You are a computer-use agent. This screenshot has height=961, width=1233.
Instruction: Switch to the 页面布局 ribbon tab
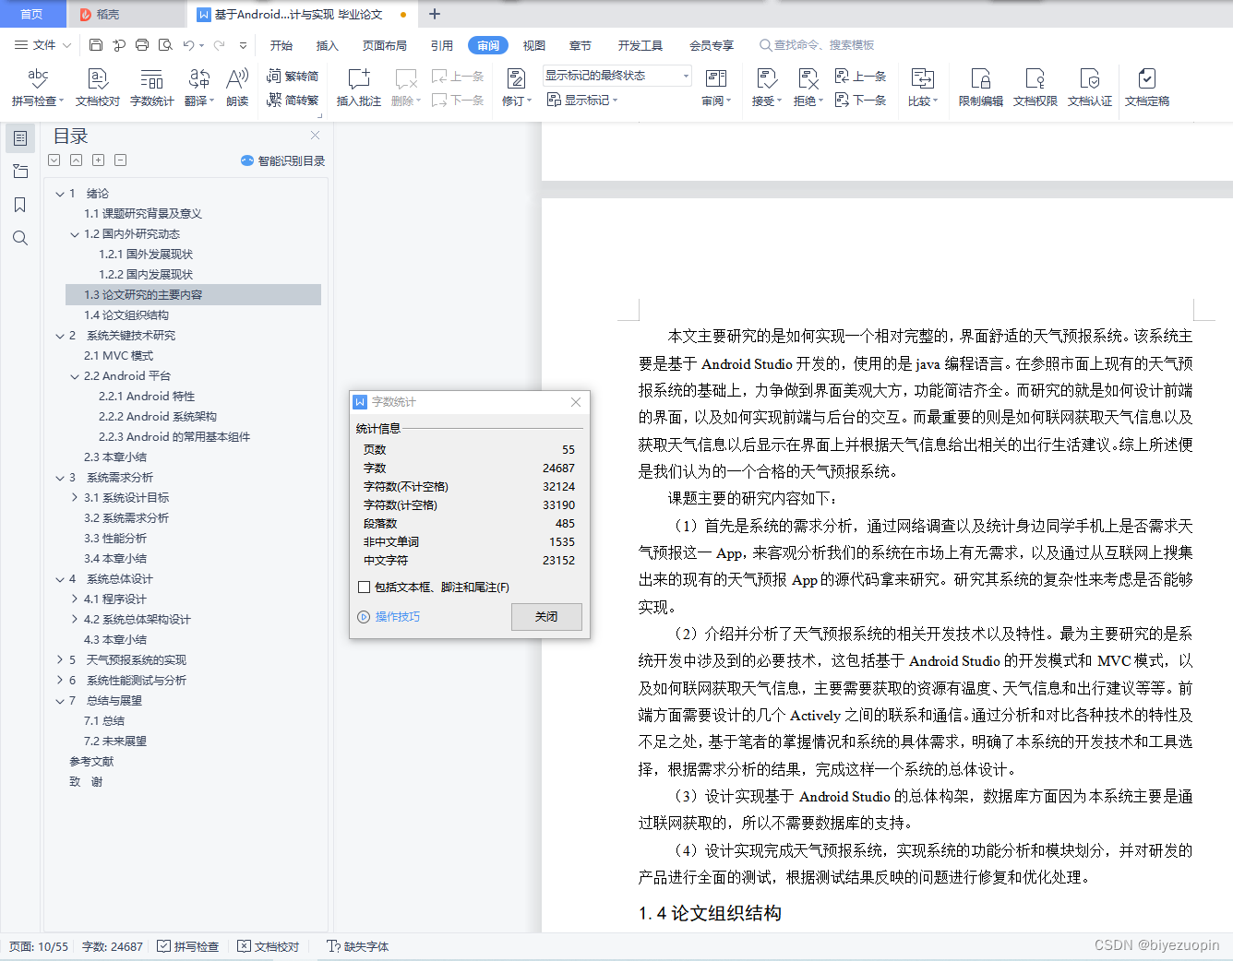coord(385,45)
